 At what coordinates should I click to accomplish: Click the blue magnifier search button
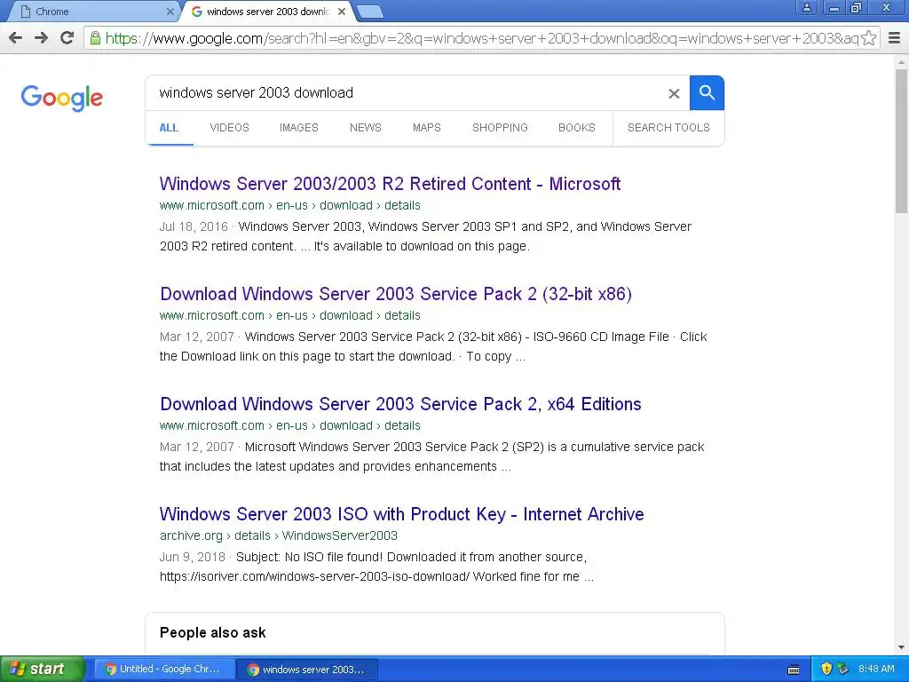click(x=707, y=92)
